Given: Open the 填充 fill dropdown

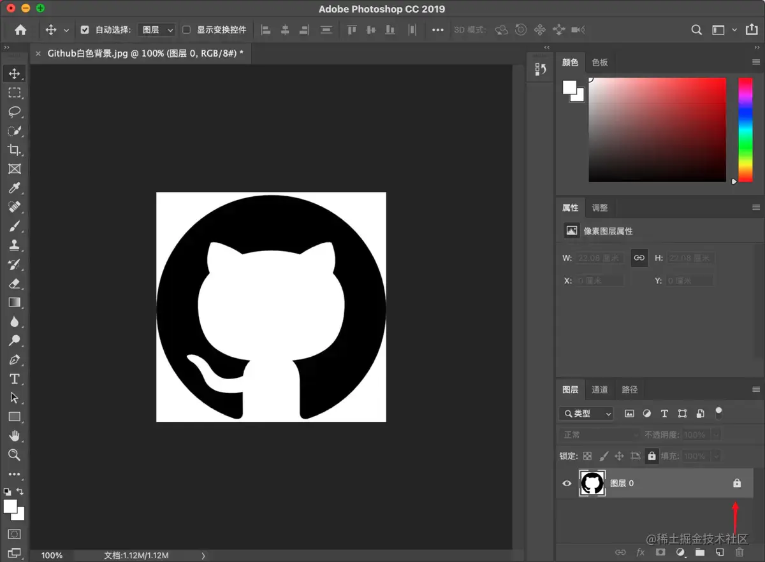Looking at the screenshot, I should [716, 456].
